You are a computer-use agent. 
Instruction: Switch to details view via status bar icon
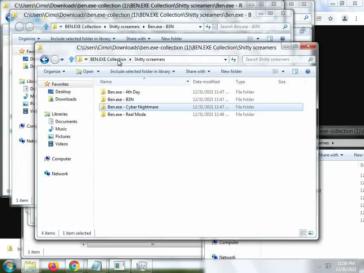[303, 233]
